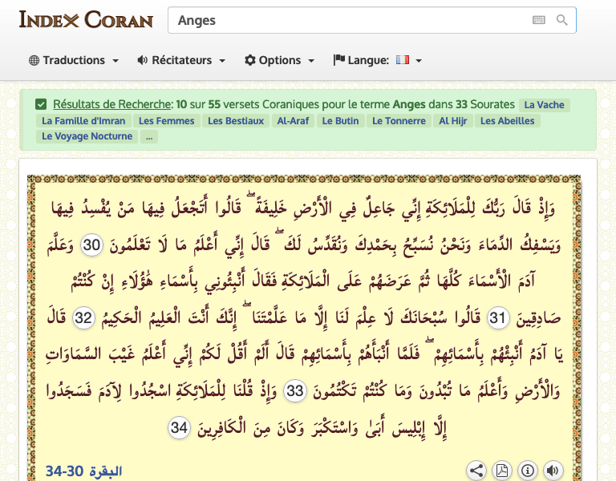The image size is (616, 481).
Task: Click the PDF export icon
Action: (501, 471)
